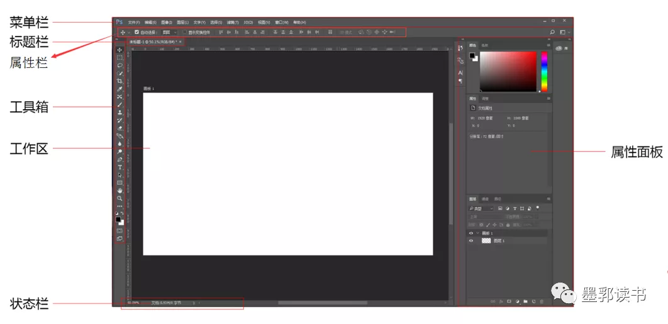
Task: Enable the 显示变换控件 checkbox
Action: click(x=184, y=32)
